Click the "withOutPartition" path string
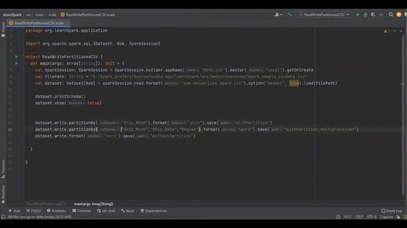Screen dimensions: 407x228 [x=172, y=136]
